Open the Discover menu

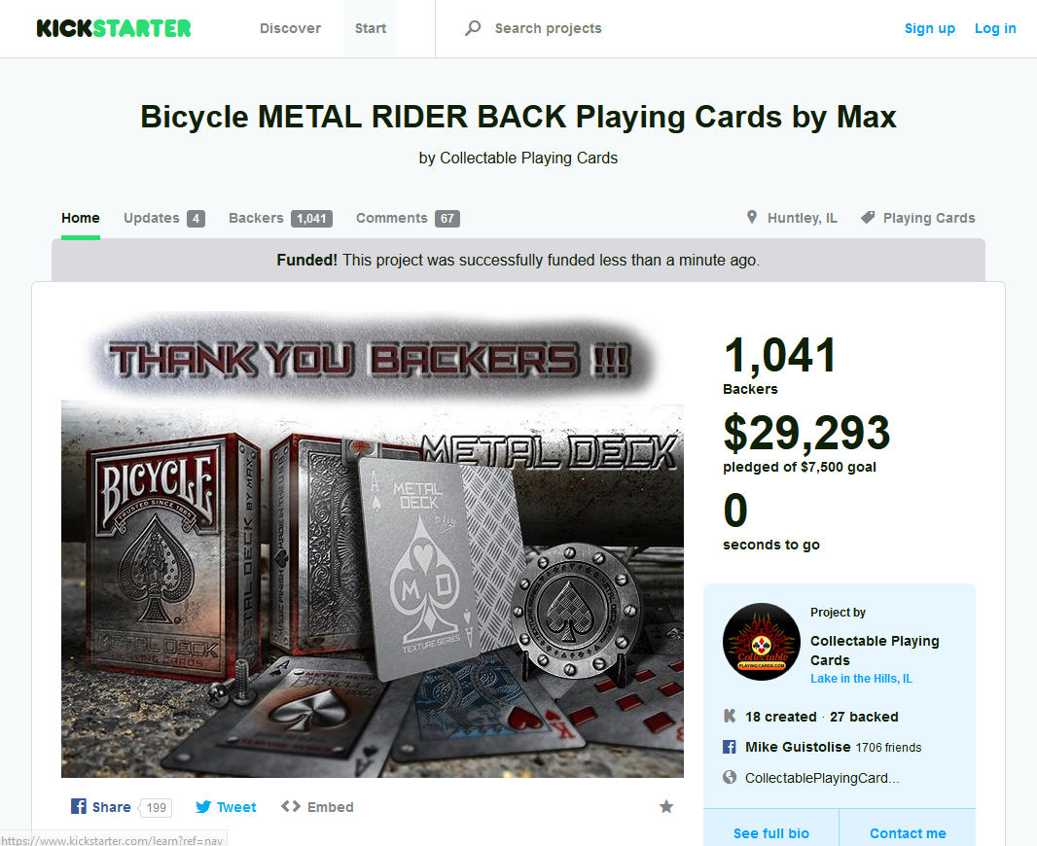[x=290, y=28]
